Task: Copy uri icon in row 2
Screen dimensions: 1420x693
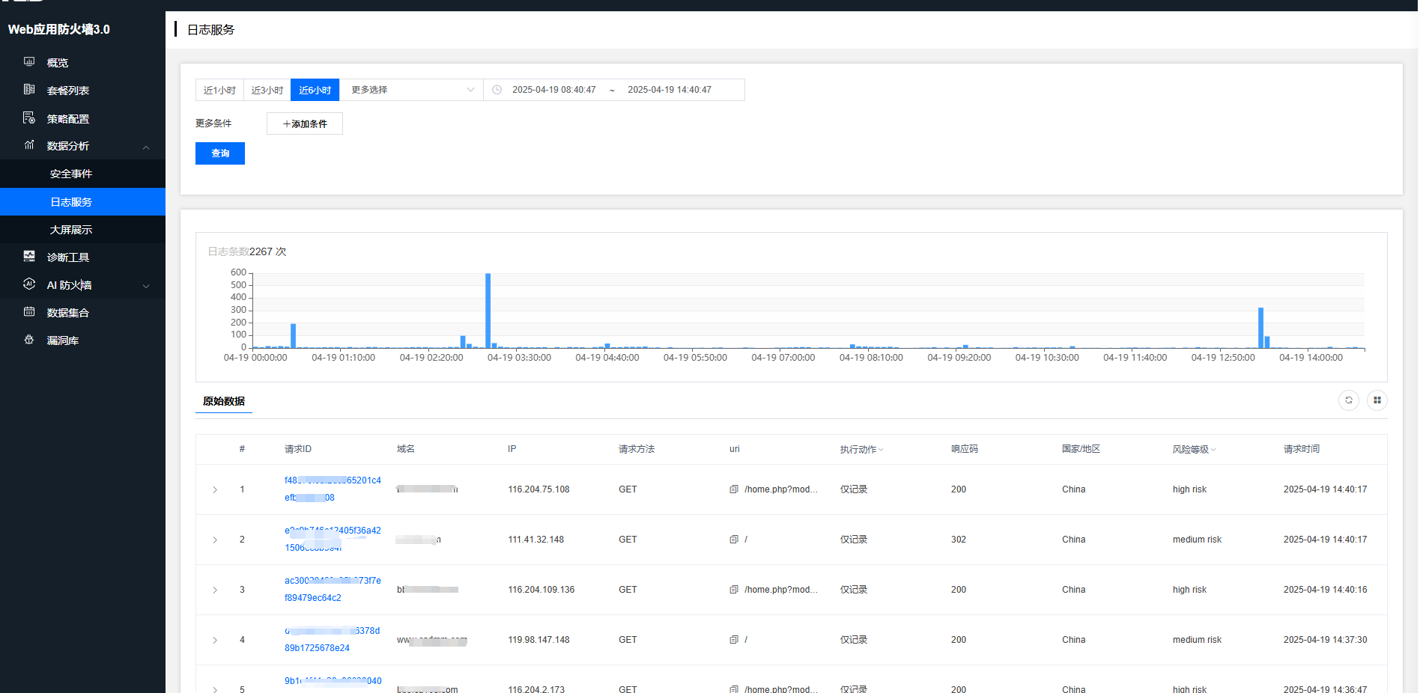Action: click(x=734, y=540)
